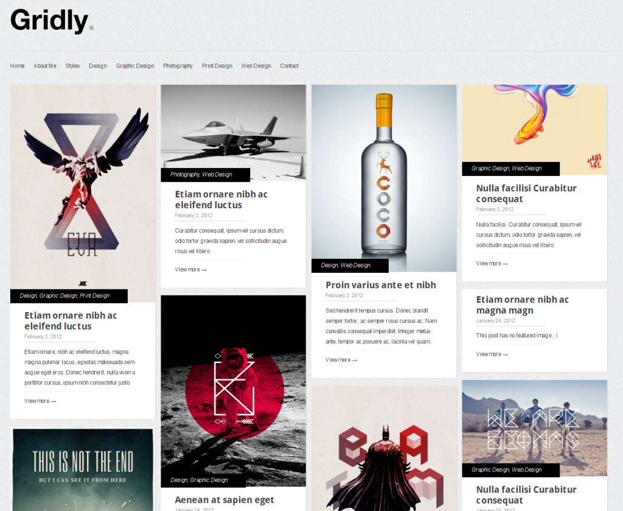Open the 'Proin varius ante et nibh' title
Image resolution: width=623 pixels, height=511 pixels.
(x=381, y=285)
